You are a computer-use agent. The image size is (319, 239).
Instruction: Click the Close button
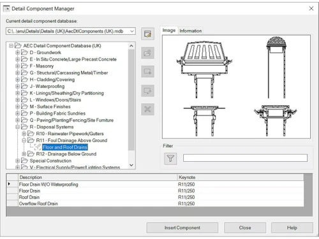click(x=245, y=228)
